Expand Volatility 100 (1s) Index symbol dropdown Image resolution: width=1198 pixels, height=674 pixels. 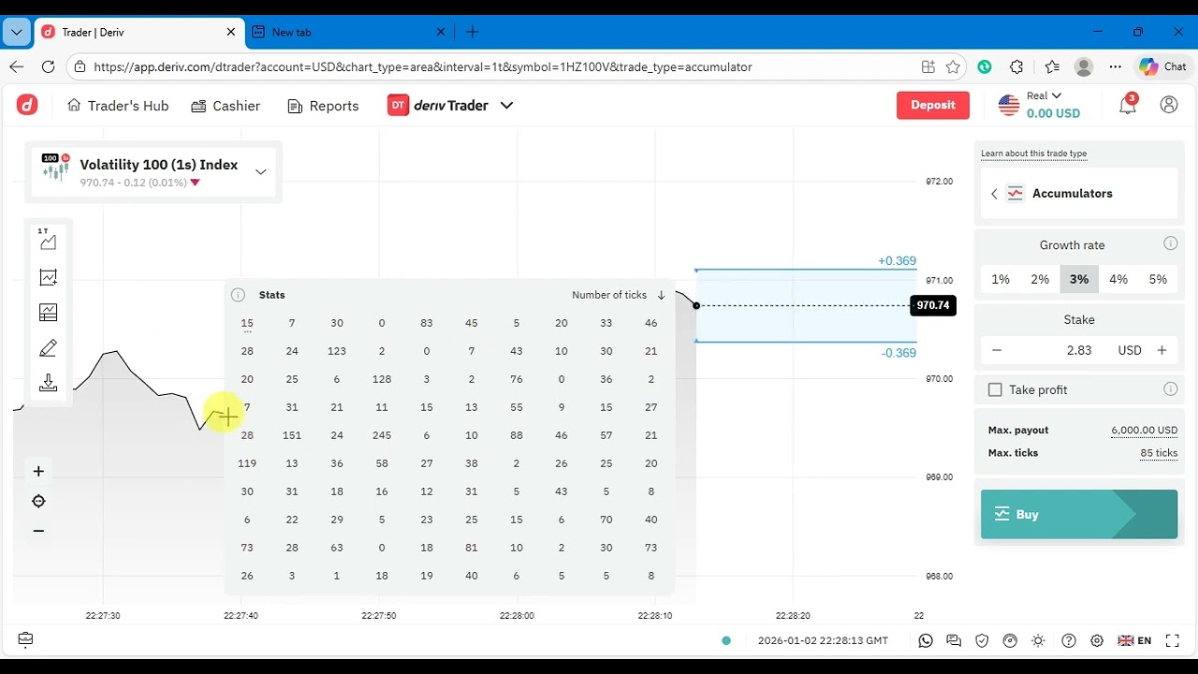pos(260,172)
